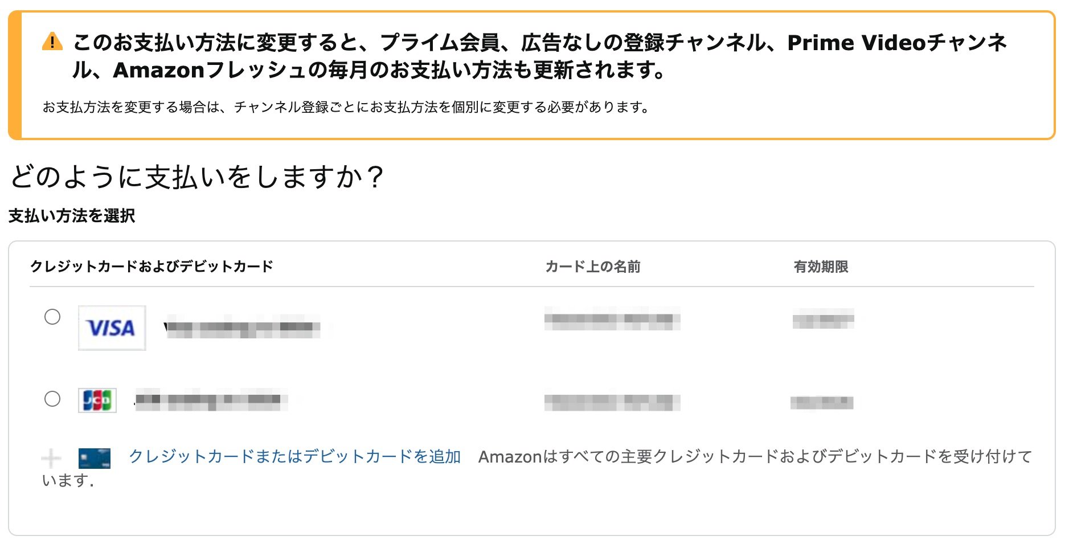Click the blue credit card icon

point(95,458)
